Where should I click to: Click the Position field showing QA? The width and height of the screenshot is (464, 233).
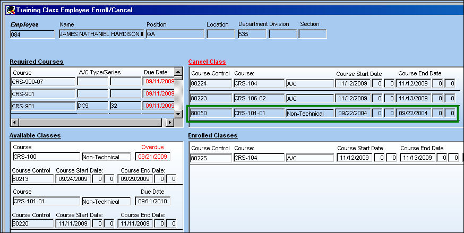point(175,34)
